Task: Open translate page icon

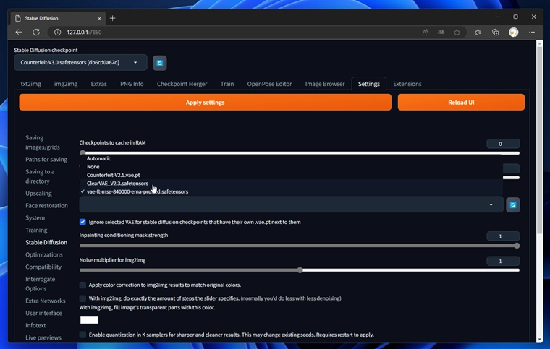Action: 441,33
